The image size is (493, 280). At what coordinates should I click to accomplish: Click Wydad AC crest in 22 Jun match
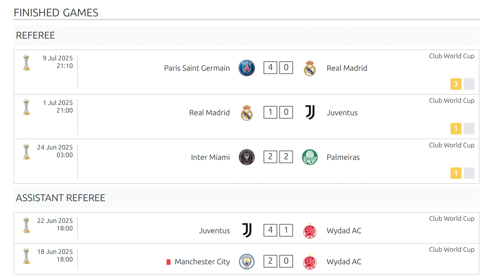(x=310, y=231)
